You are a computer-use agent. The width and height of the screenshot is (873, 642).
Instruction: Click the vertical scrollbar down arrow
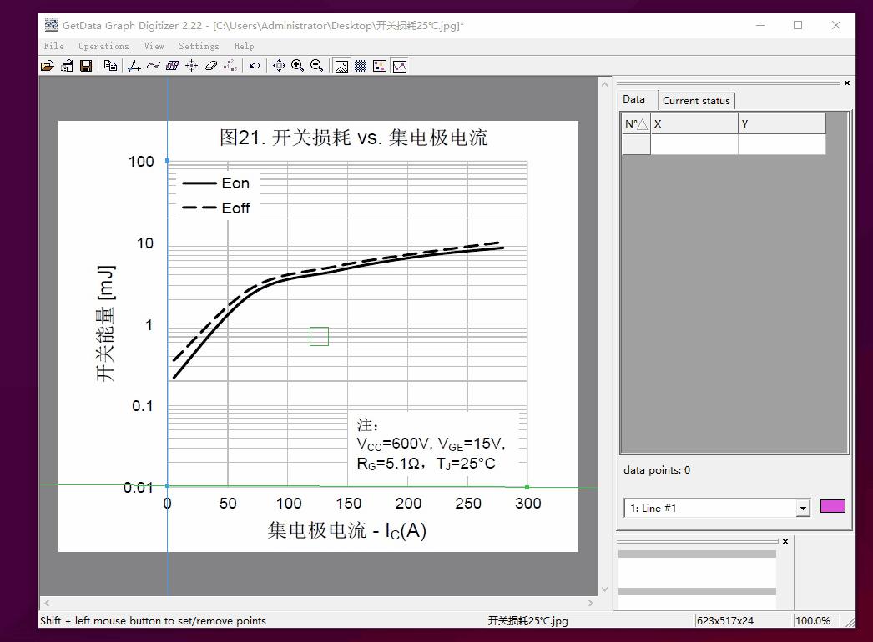(604, 589)
